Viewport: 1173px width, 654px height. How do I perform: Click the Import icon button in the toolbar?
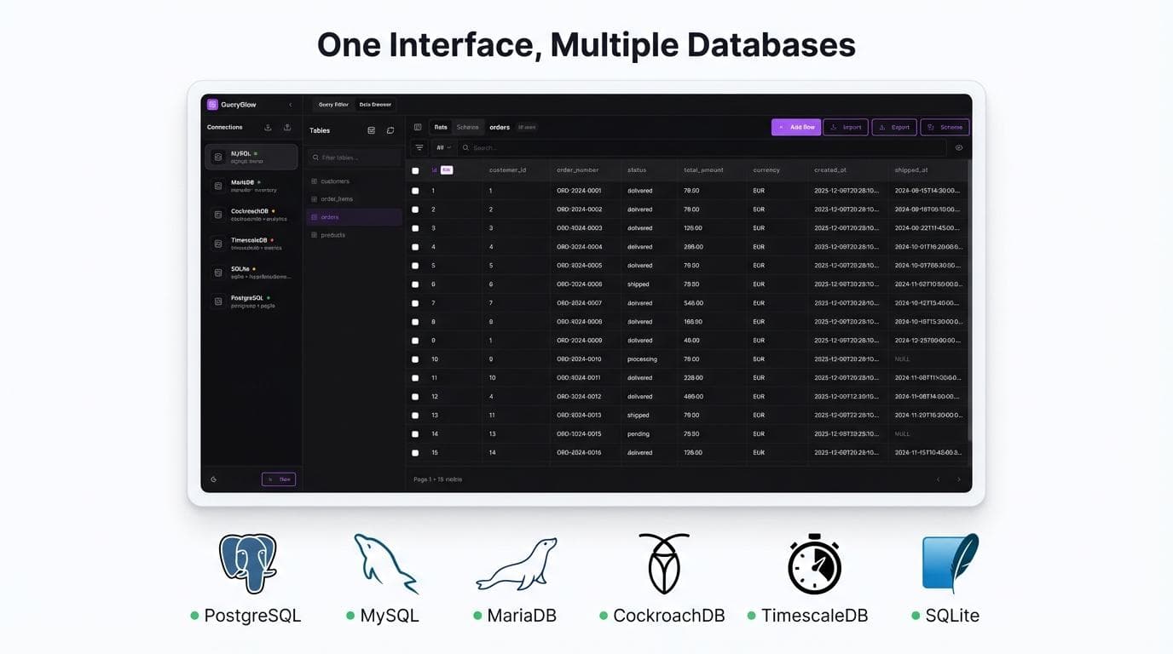(x=846, y=127)
